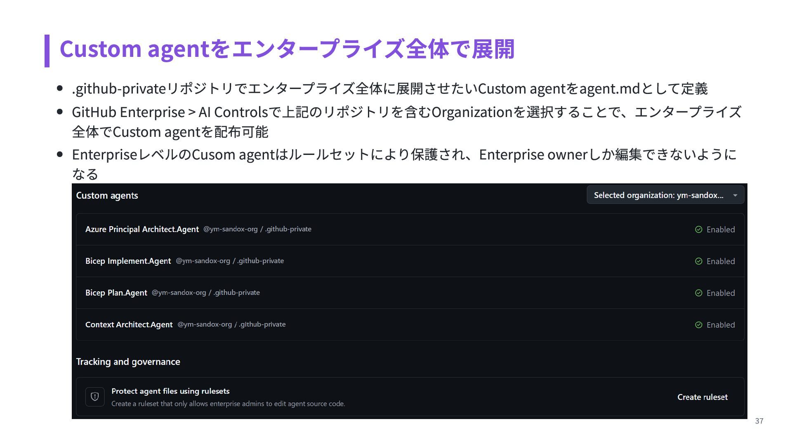This screenshot has width=792, height=445.
Task: Open the Context Architect.Agent entry
Action: pyautogui.click(x=129, y=325)
